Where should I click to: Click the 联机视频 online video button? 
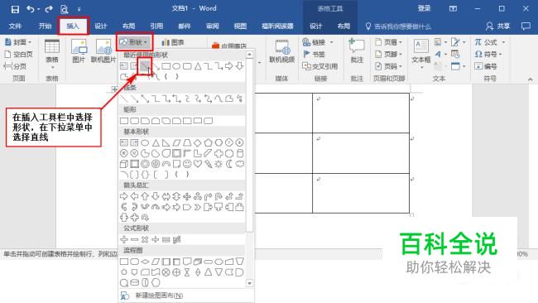tap(281, 50)
